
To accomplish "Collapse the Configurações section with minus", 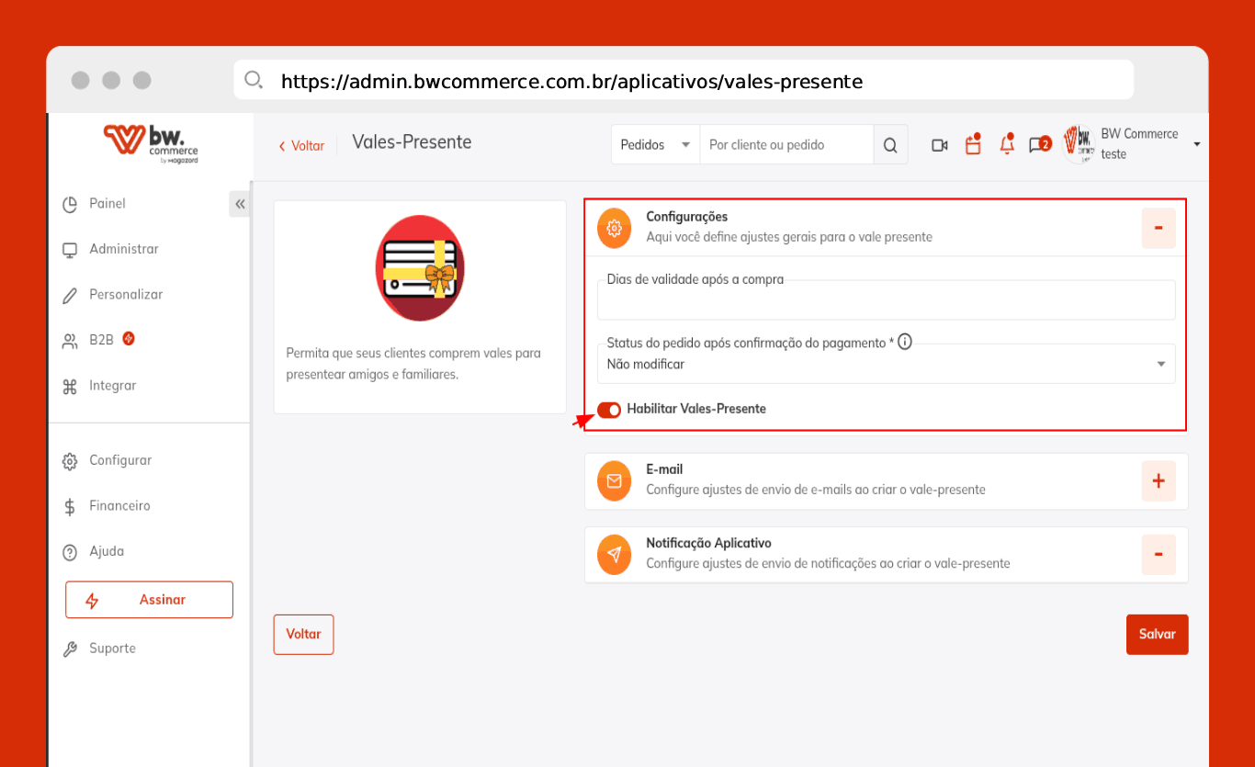I will tap(1158, 228).
